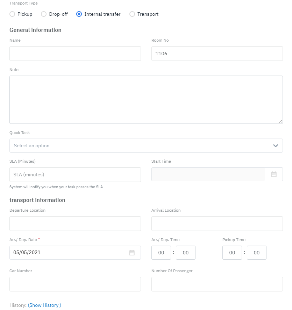This screenshot has height=310, width=292.
Task: Click the Number Of Passenger field
Action: click(217, 284)
